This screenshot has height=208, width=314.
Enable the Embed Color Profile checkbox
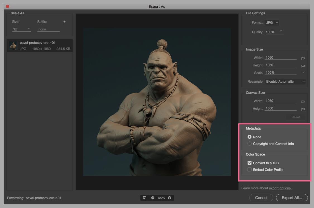pos(250,169)
